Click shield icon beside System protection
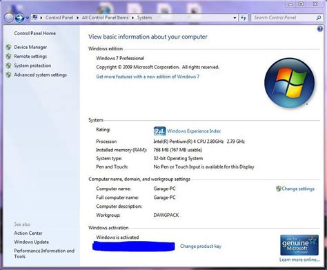The width and height of the screenshot is (327, 270). [8, 66]
